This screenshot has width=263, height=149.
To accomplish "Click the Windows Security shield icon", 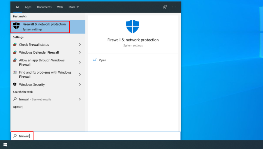I will (x=15, y=85).
